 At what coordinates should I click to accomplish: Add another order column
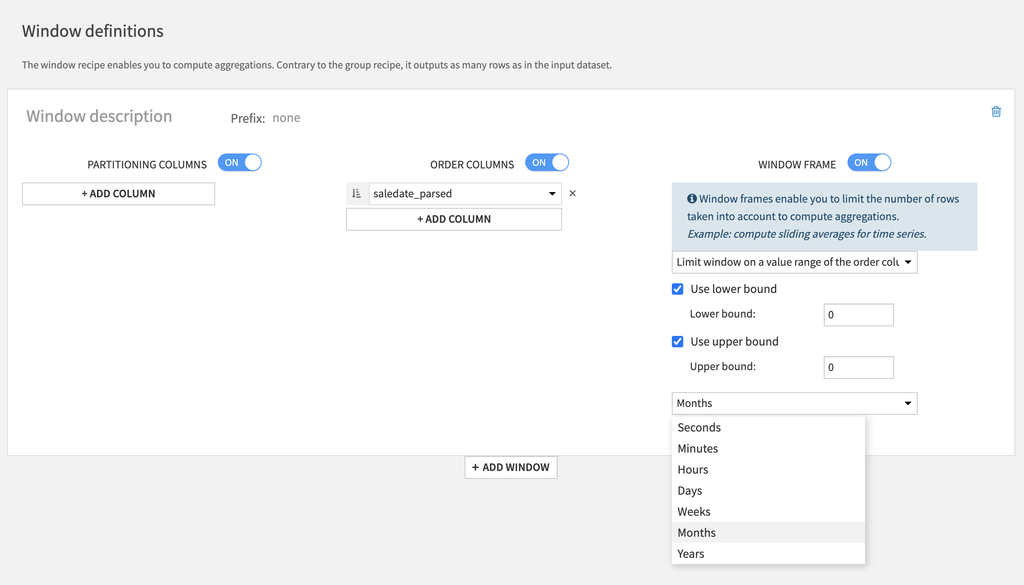454,219
